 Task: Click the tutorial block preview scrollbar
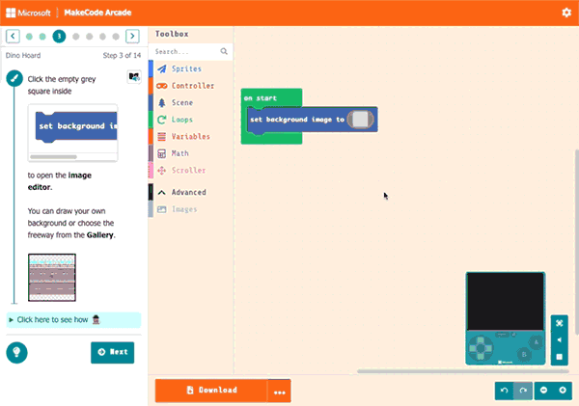point(53,157)
